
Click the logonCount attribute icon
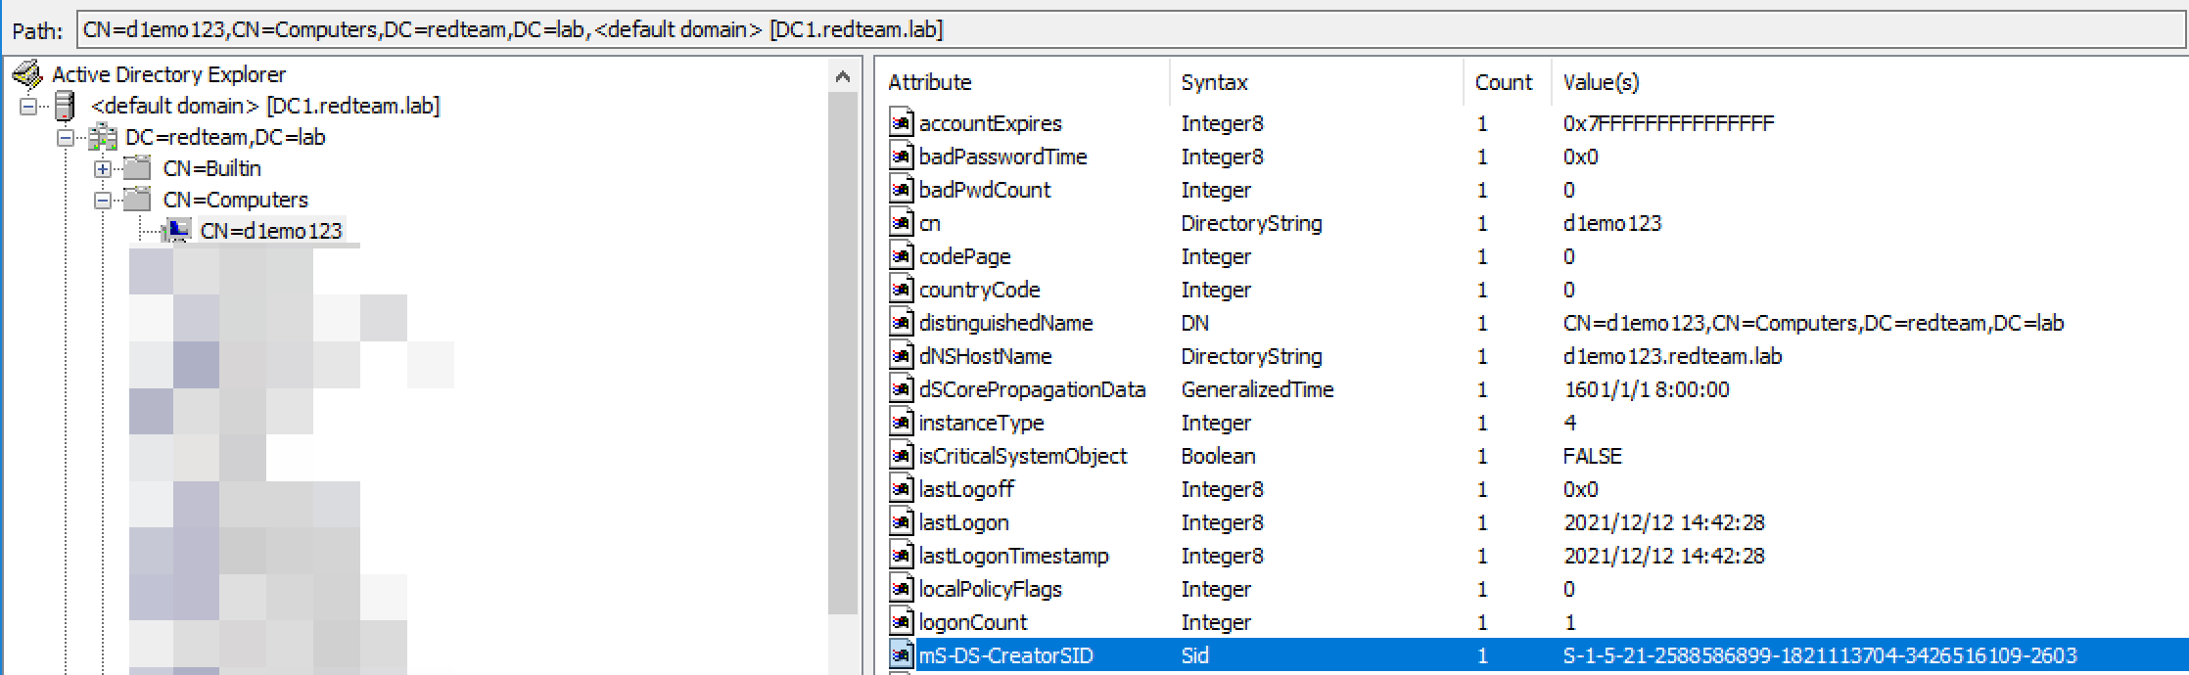pyautogui.click(x=901, y=621)
